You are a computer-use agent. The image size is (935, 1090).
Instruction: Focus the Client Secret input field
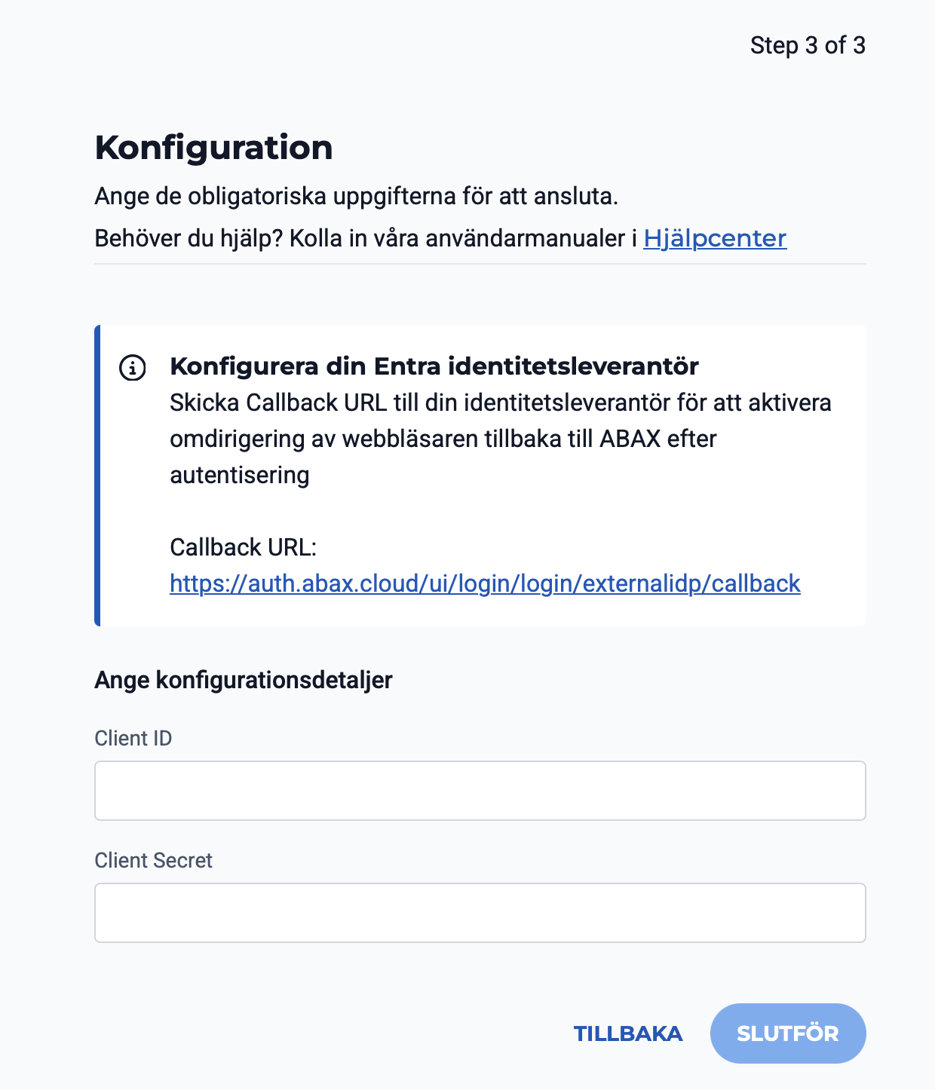click(480, 913)
